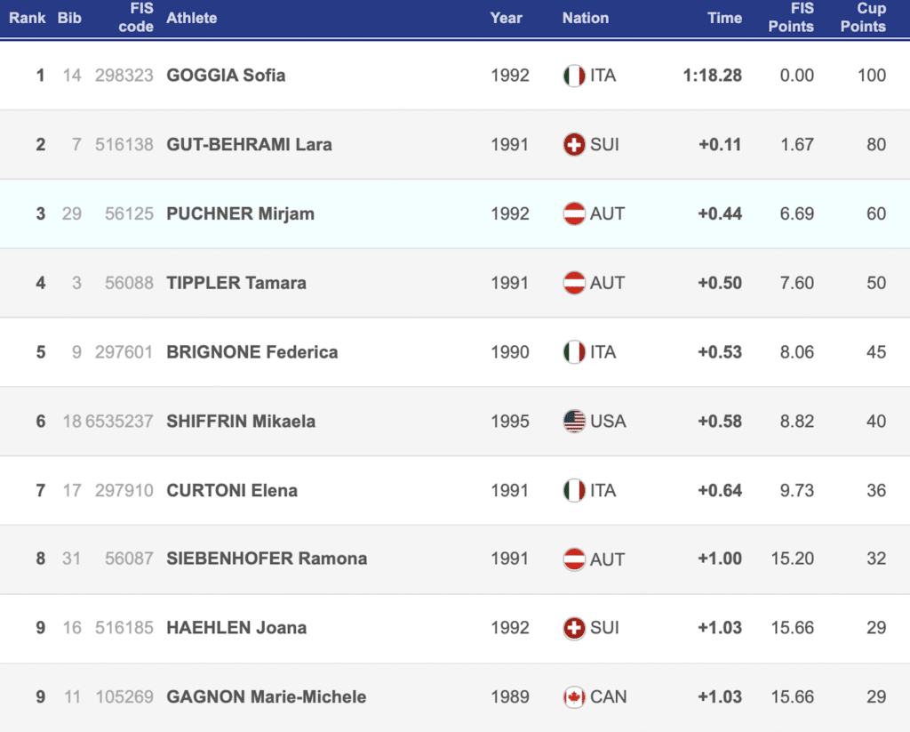Click the Athlete column header
The image size is (910, 732).
192,18
